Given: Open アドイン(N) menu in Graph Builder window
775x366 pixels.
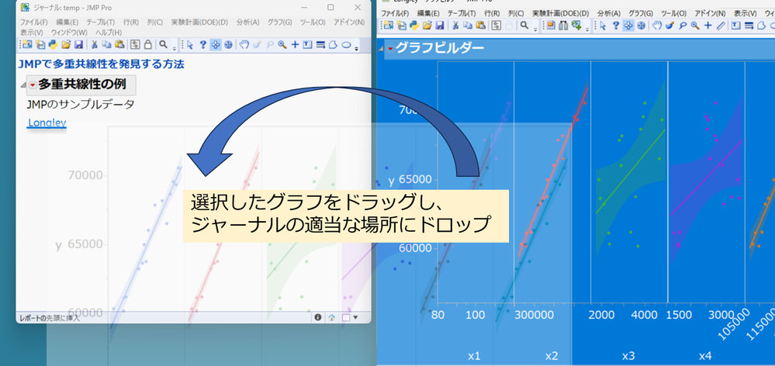Looking at the screenshot, I should tap(711, 13).
